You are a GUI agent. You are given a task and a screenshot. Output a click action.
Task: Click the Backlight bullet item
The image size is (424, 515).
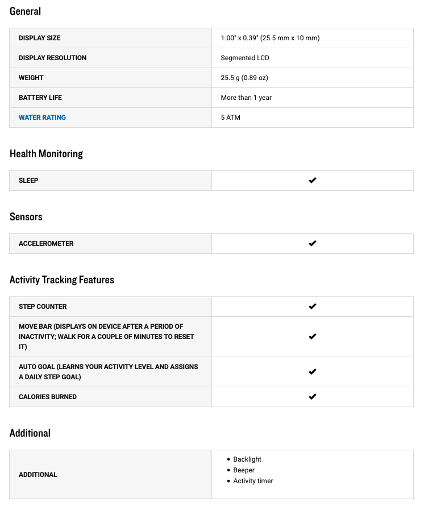coord(247,459)
